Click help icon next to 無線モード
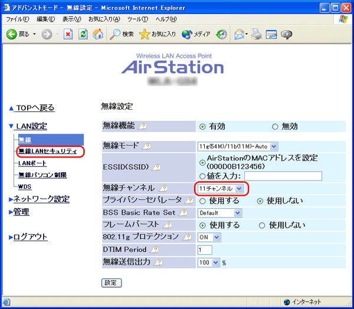This screenshot has height=309, width=354. pos(146,146)
